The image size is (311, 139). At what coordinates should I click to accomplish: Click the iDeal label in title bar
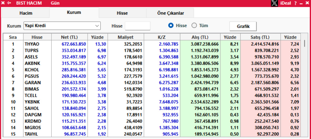[x=286, y=3]
